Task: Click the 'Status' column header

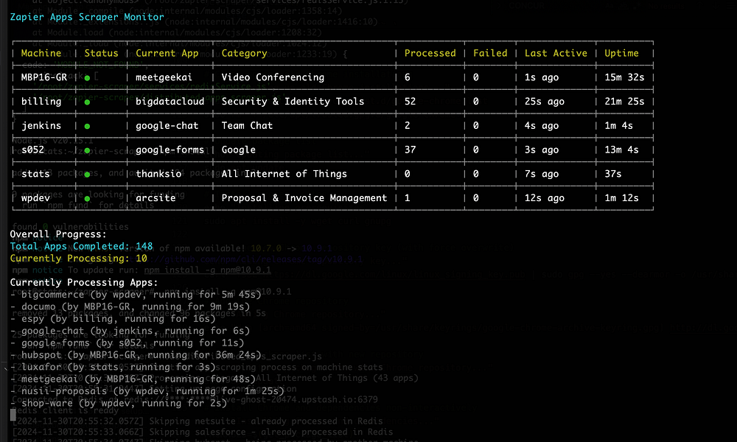Action: (101, 53)
